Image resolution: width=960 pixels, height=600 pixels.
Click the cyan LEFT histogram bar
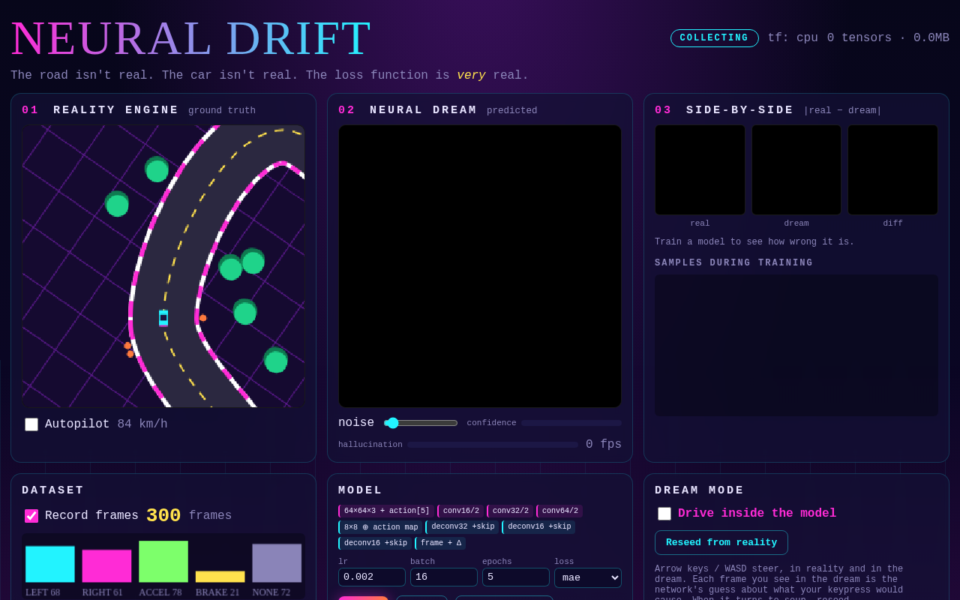[50, 564]
